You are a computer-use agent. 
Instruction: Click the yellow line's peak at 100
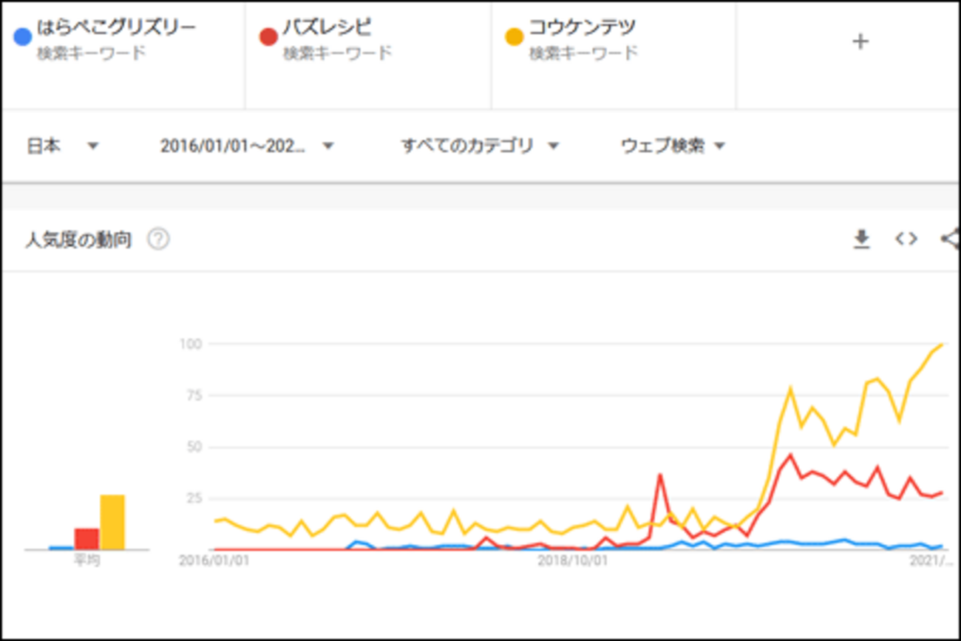(x=941, y=345)
